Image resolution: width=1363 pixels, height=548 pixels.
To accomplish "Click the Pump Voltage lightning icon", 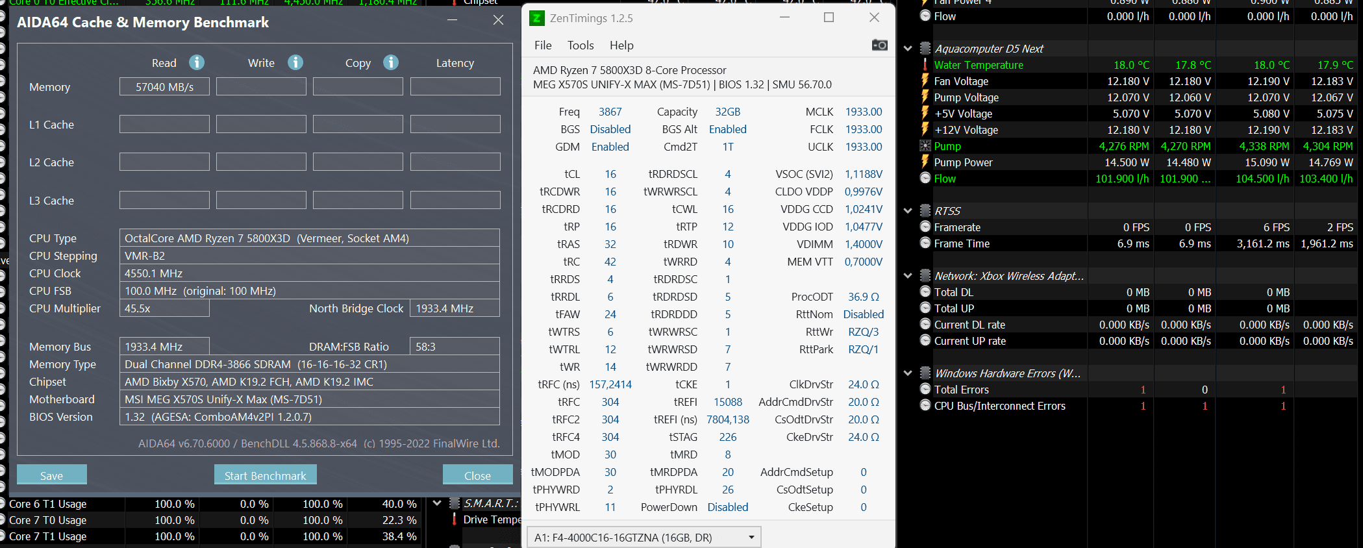I will (x=925, y=97).
